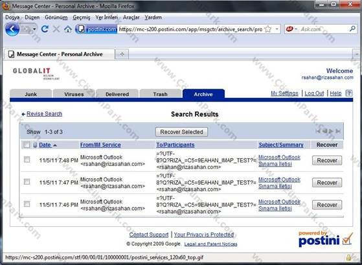Click the address bar URL text
The image size is (362, 265).
(x=190, y=29)
